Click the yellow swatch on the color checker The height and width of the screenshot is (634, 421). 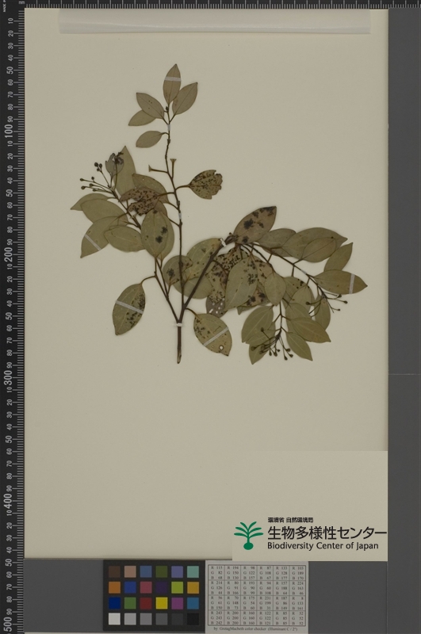click(x=162, y=603)
